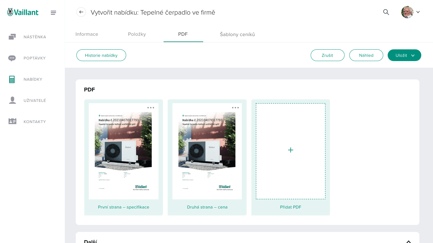Select the Nabídky calculator icon
The width and height of the screenshot is (433, 243).
click(x=12, y=79)
